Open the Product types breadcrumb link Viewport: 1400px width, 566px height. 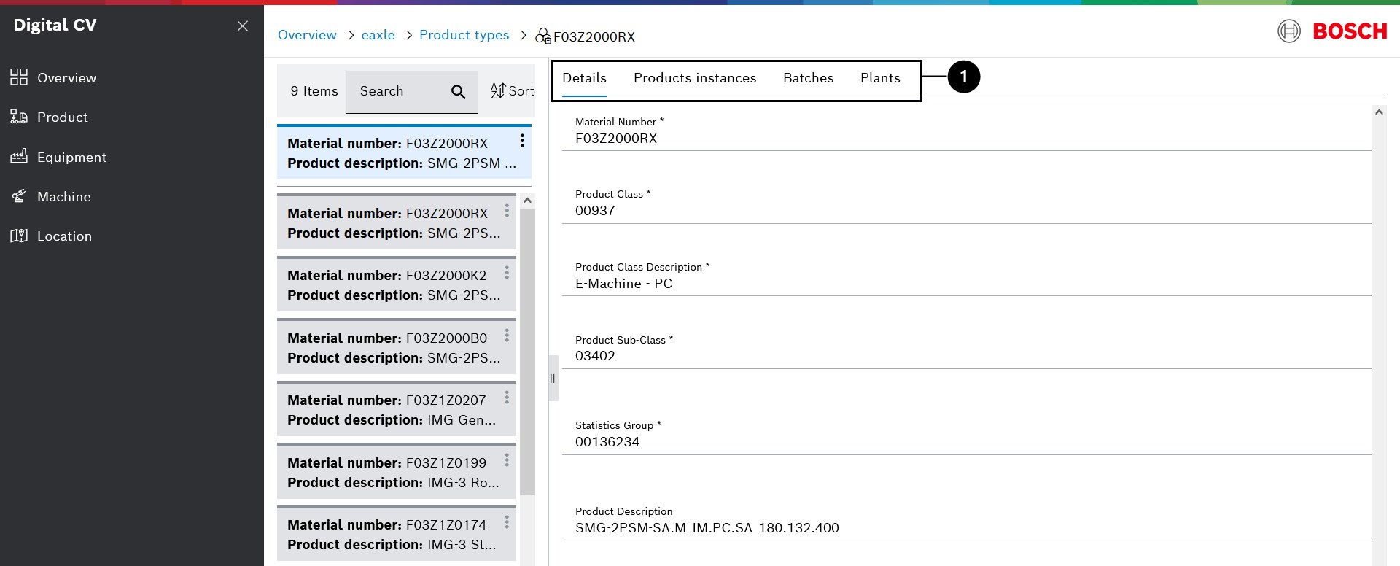tap(464, 35)
